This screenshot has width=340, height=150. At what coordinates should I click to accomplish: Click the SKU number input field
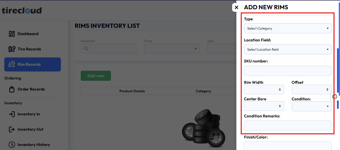[288, 71]
